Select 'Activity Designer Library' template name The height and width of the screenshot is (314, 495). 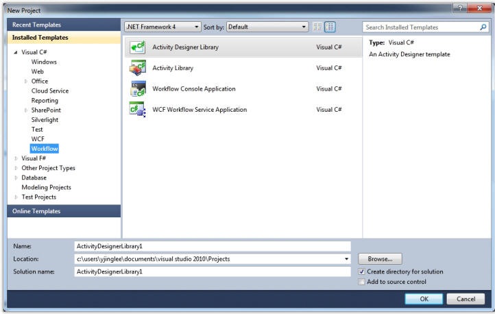pos(185,47)
